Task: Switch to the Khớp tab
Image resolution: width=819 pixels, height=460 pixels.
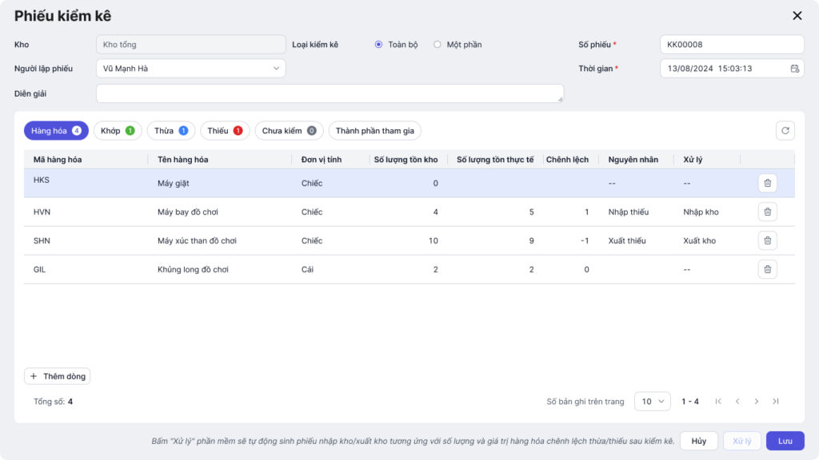Action: tap(118, 131)
